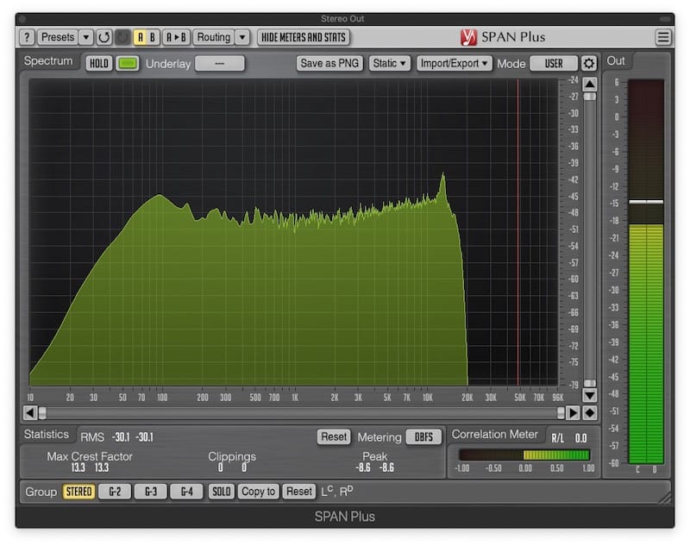The height and width of the screenshot is (546, 690).
Task: Click the left arrow of the frequency scroller
Action: [x=30, y=413]
